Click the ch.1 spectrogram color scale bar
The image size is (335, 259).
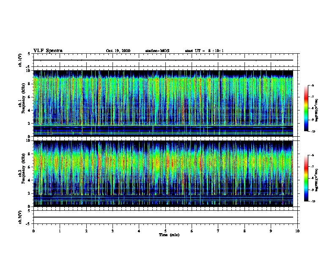[306, 108]
